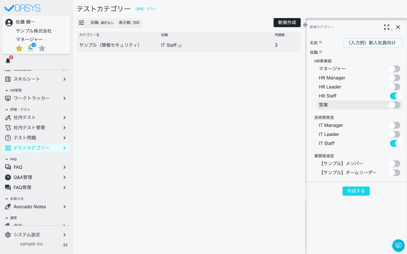The height and width of the screenshot is (254, 407).
Task: Click the スキルシート sheet icon
Action: pyautogui.click(x=8, y=79)
